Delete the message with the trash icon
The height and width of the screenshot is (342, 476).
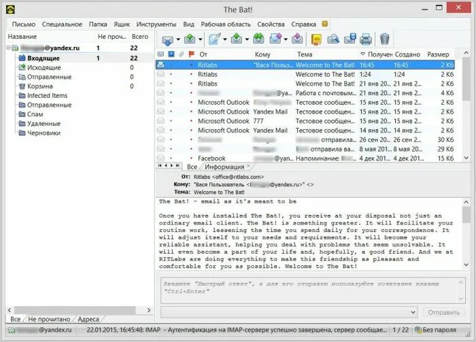click(x=384, y=39)
